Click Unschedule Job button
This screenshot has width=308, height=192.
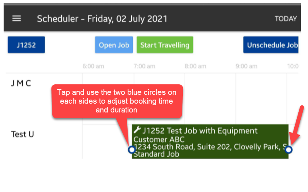point(271,45)
